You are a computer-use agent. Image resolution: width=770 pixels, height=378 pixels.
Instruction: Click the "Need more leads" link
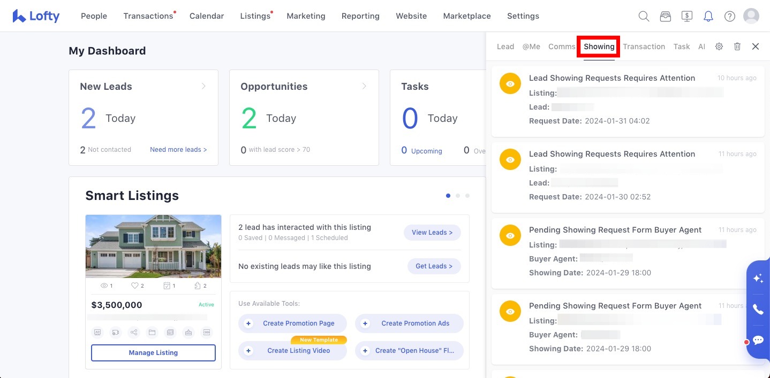[178, 150]
